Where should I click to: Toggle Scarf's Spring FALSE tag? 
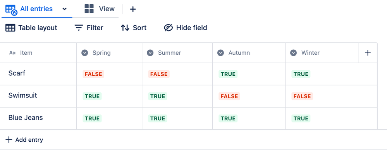point(93,74)
